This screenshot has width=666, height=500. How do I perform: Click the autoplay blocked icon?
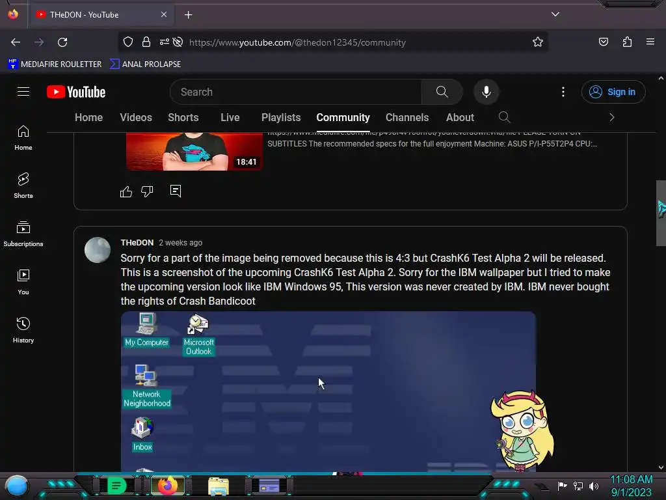178,42
